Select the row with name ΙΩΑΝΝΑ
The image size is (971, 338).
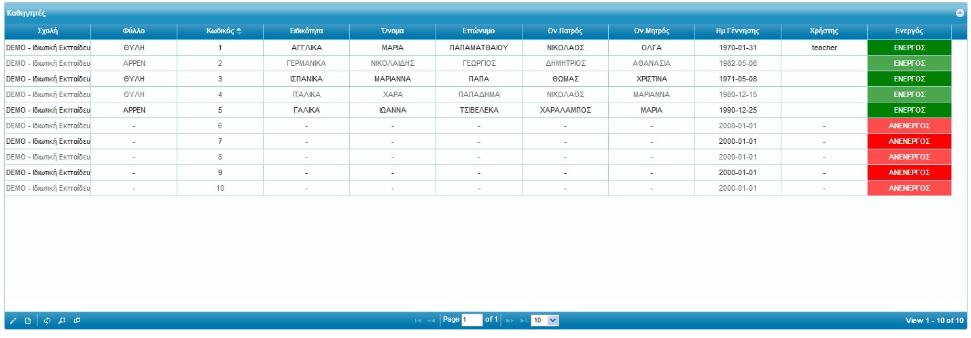coord(392,110)
